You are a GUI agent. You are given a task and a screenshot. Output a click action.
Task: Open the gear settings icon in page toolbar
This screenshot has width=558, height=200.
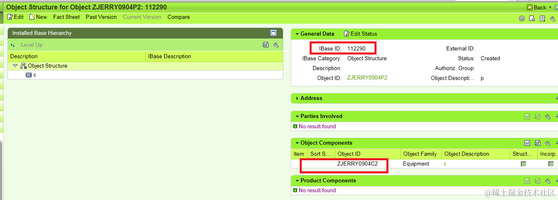522,19
